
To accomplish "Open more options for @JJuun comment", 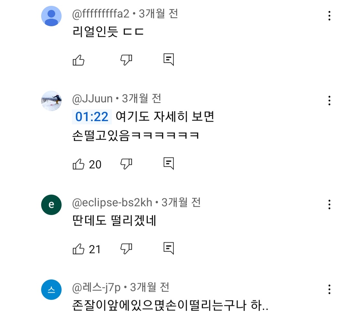I will 329,100.
